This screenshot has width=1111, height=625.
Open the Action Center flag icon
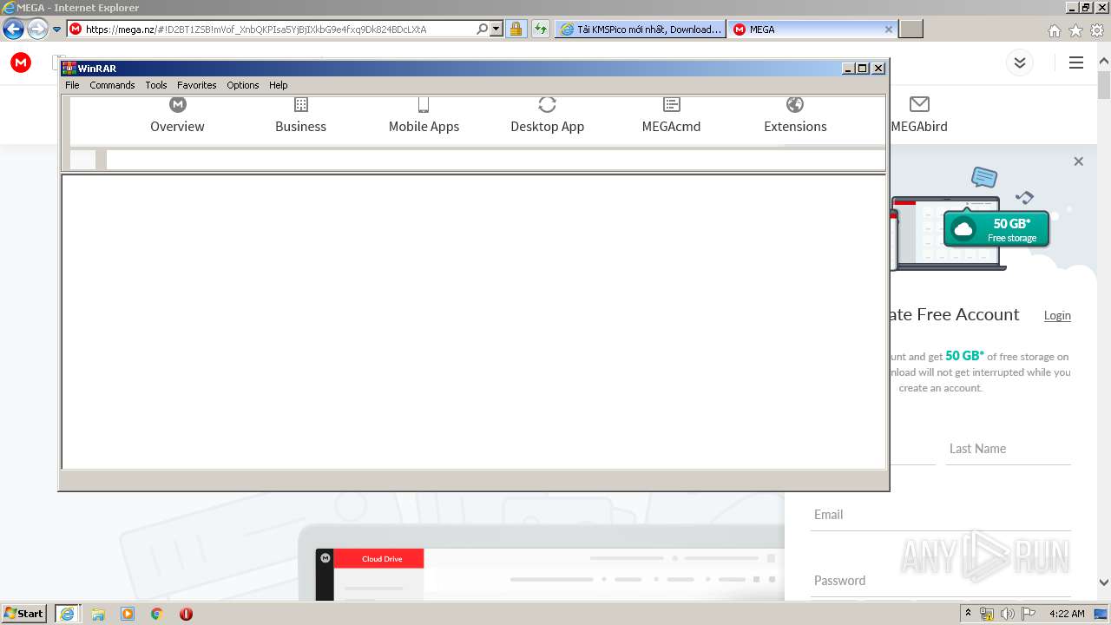pyautogui.click(x=1029, y=614)
